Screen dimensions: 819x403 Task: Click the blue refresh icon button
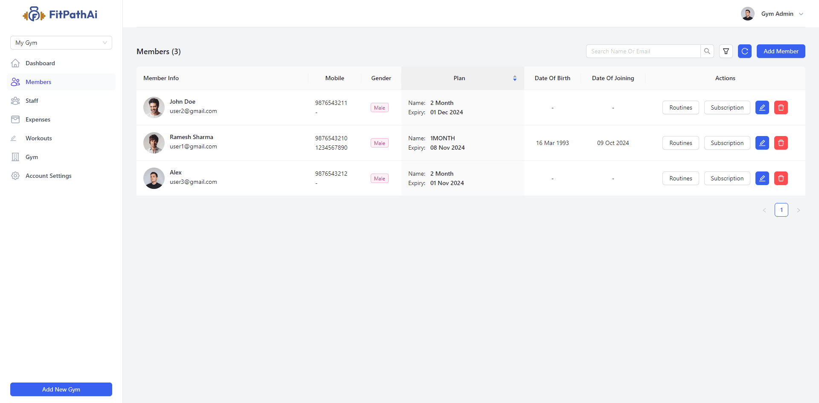tap(744, 51)
